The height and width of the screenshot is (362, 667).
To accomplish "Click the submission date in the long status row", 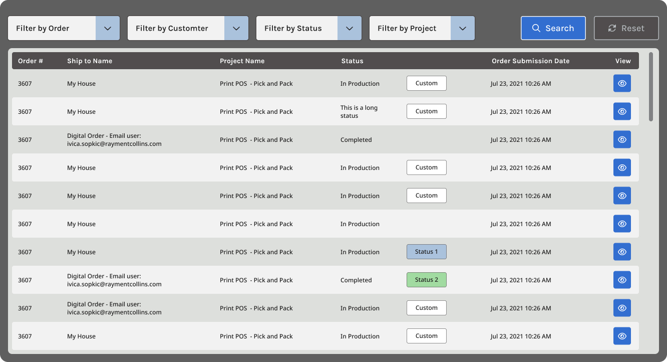I will coord(521,112).
